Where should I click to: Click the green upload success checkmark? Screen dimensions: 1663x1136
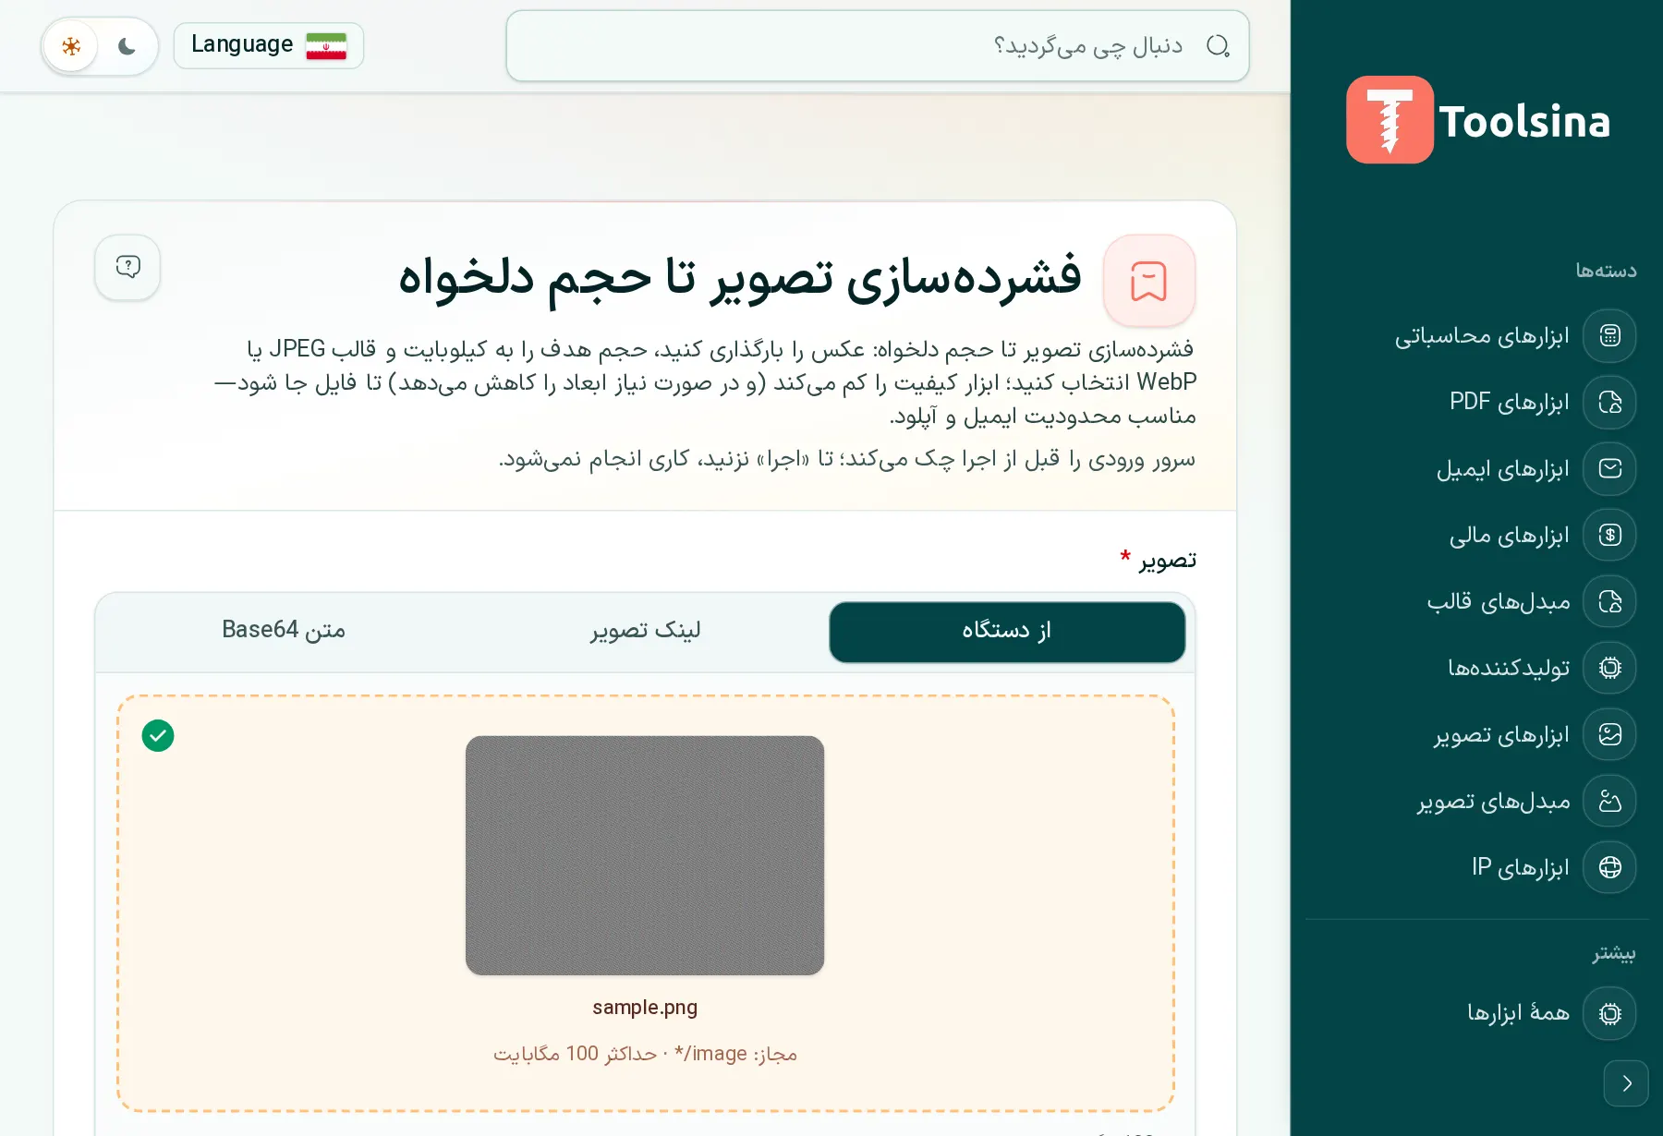tap(158, 736)
